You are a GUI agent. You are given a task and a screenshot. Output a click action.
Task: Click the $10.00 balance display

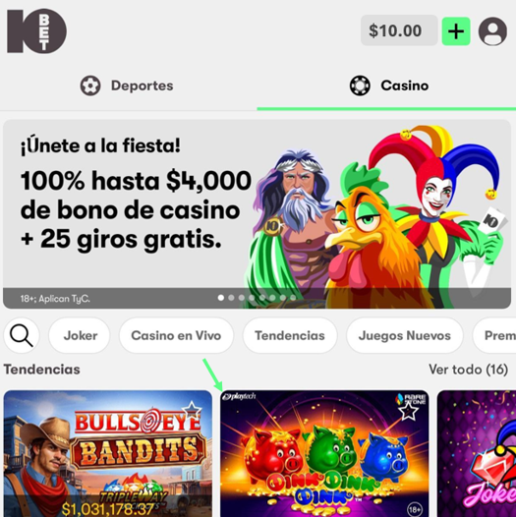point(399,30)
